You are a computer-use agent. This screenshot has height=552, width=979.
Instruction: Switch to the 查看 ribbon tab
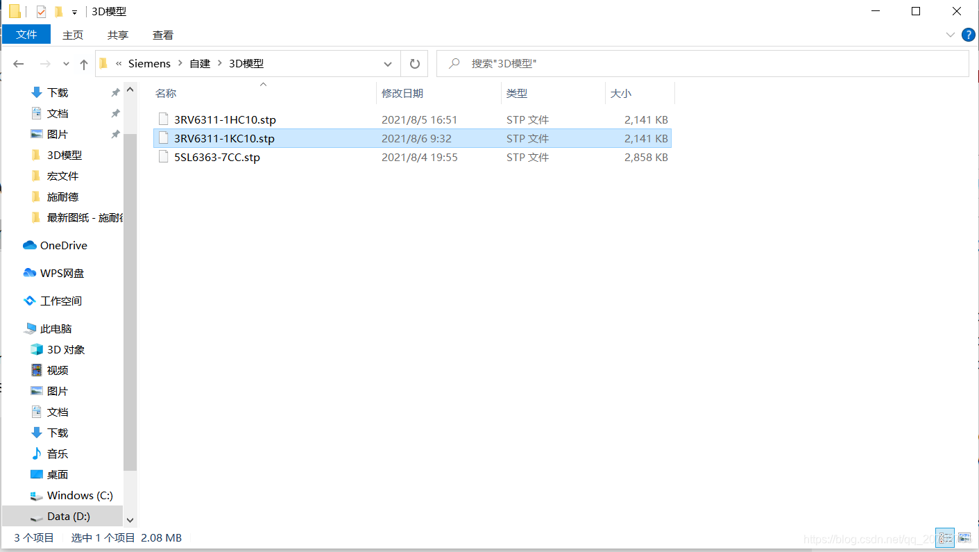pyautogui.click(x=163, y=35)
